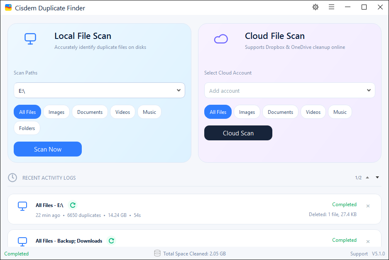This screenshot has width=389, height=260.
Task: Start local scan with Scan Now
Action: pos(48,149)
